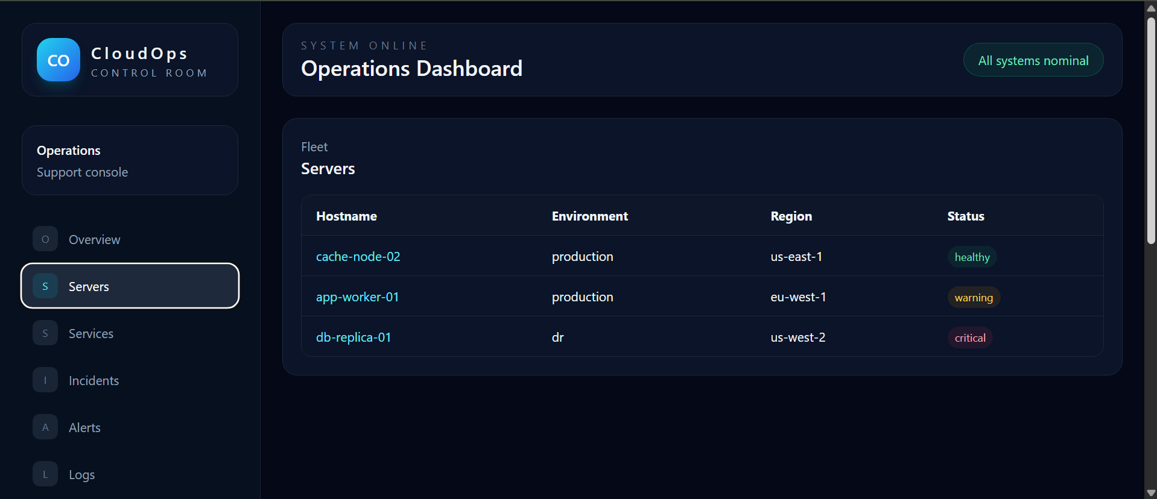Click the Servers 'S' sidebar icon

(x=45, y=286)
